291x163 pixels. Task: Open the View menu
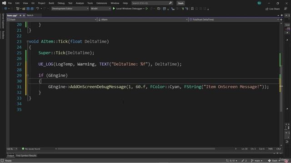click(x=25, y=3)
